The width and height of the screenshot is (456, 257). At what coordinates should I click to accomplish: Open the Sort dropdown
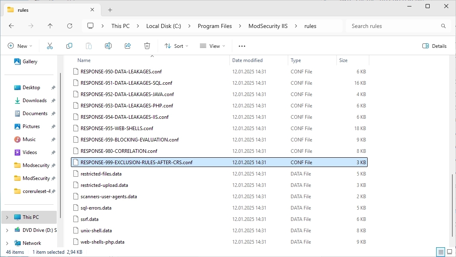tap(176, 46)
